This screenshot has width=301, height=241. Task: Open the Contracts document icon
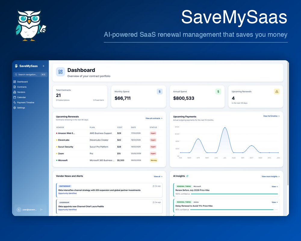(x=14, y=87)
